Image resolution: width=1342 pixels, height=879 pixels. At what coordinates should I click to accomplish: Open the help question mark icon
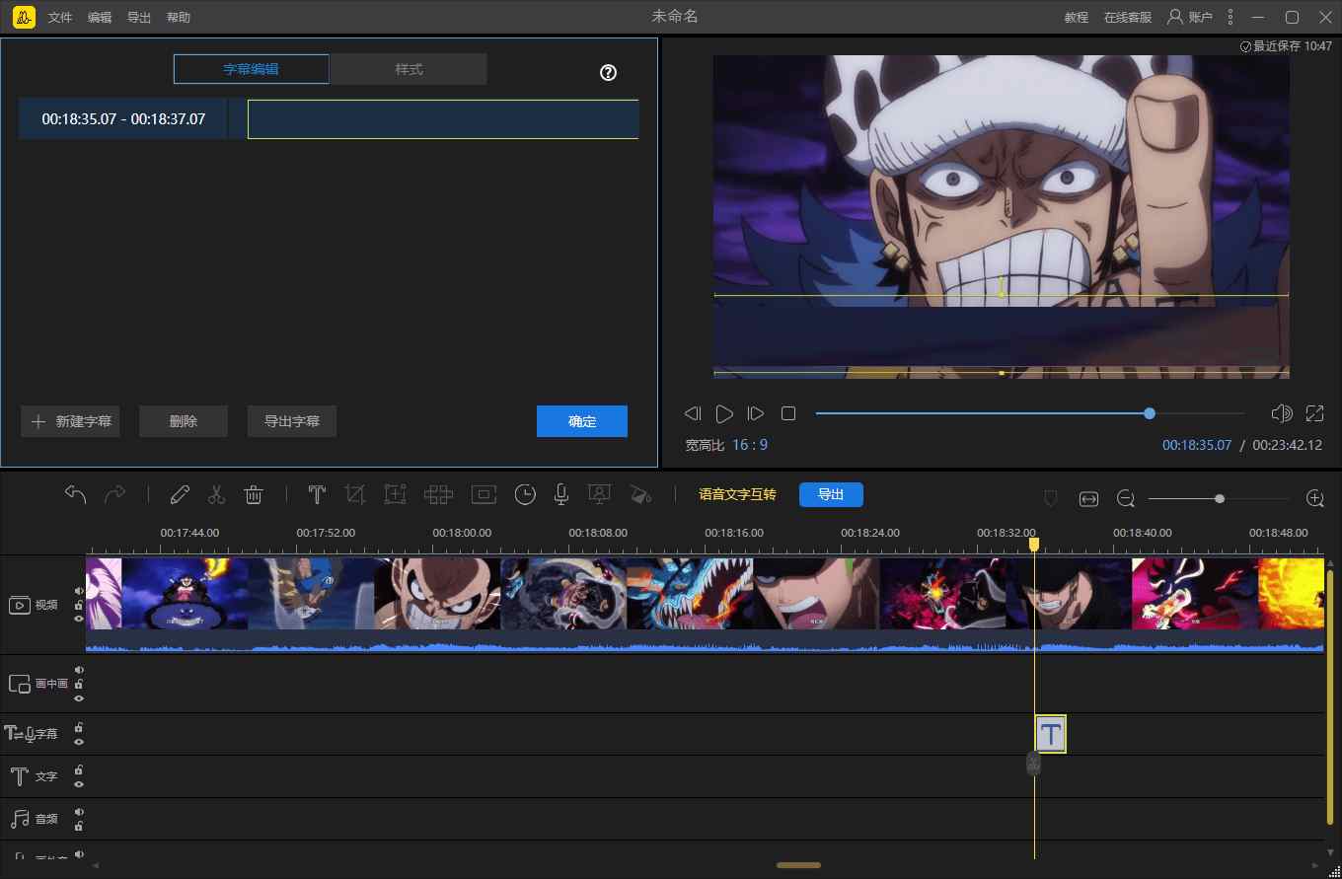tap(608, 72)
